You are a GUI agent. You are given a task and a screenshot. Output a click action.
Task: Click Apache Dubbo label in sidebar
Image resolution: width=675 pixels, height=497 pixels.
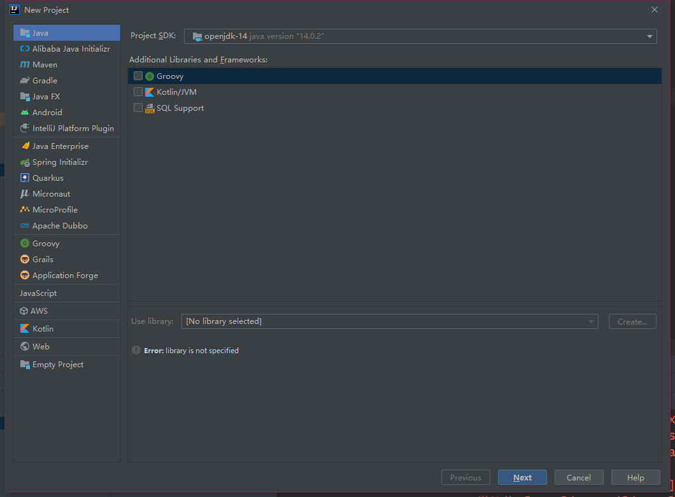(60, 225)
